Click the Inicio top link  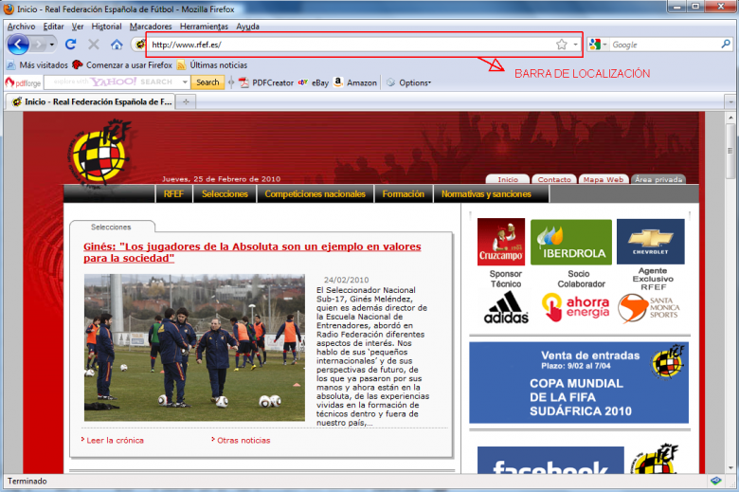(508, 179)
